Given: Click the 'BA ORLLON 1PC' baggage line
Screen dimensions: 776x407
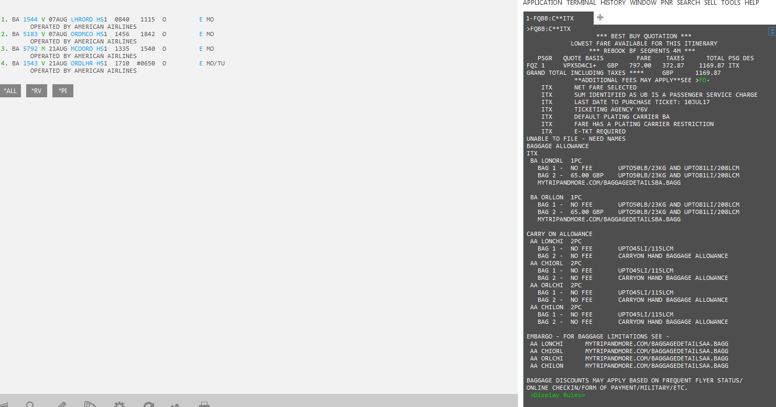Looking at the screenshot, I should 556,198.
